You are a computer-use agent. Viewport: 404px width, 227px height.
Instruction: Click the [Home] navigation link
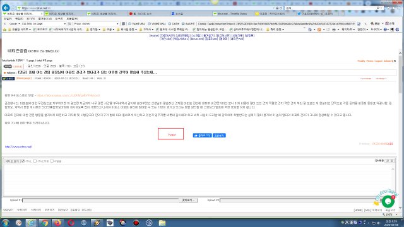154,35
